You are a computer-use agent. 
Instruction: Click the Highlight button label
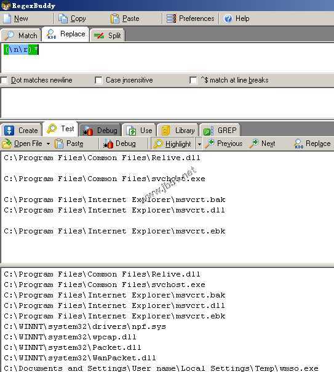coord(178,144)
